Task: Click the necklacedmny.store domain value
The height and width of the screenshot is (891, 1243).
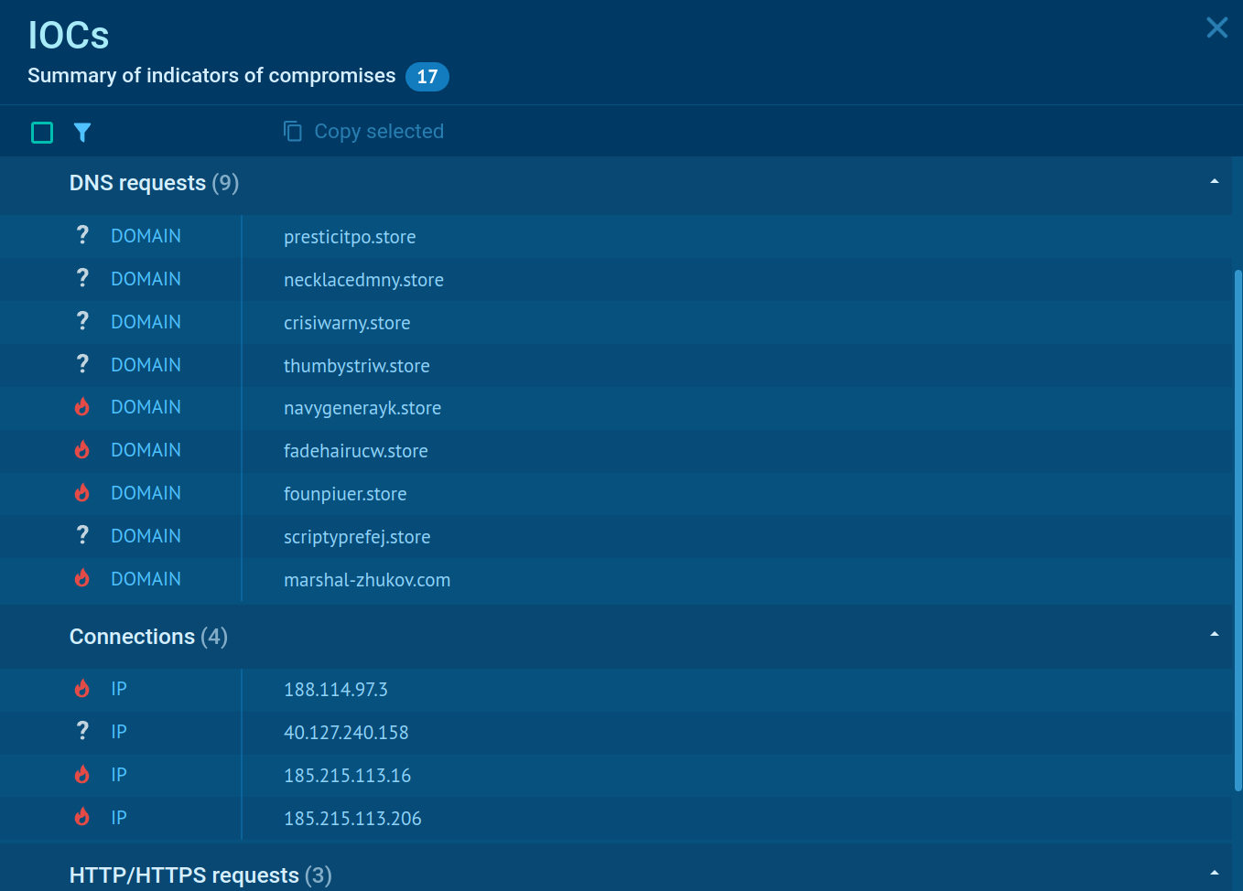Action: click(x=363, y=280)
